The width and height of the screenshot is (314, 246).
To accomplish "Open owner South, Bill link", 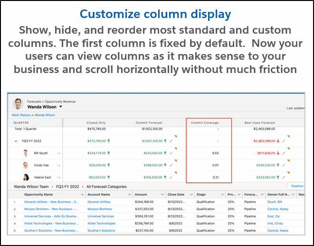I will coord(275,202).
